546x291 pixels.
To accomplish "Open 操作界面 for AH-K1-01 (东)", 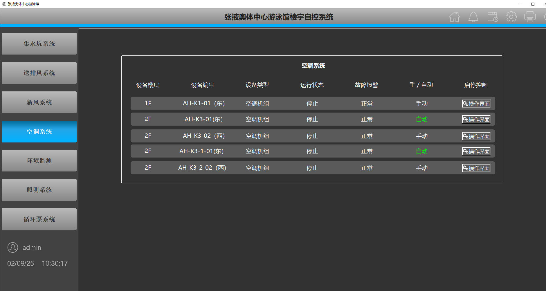I will coord(476,104).
